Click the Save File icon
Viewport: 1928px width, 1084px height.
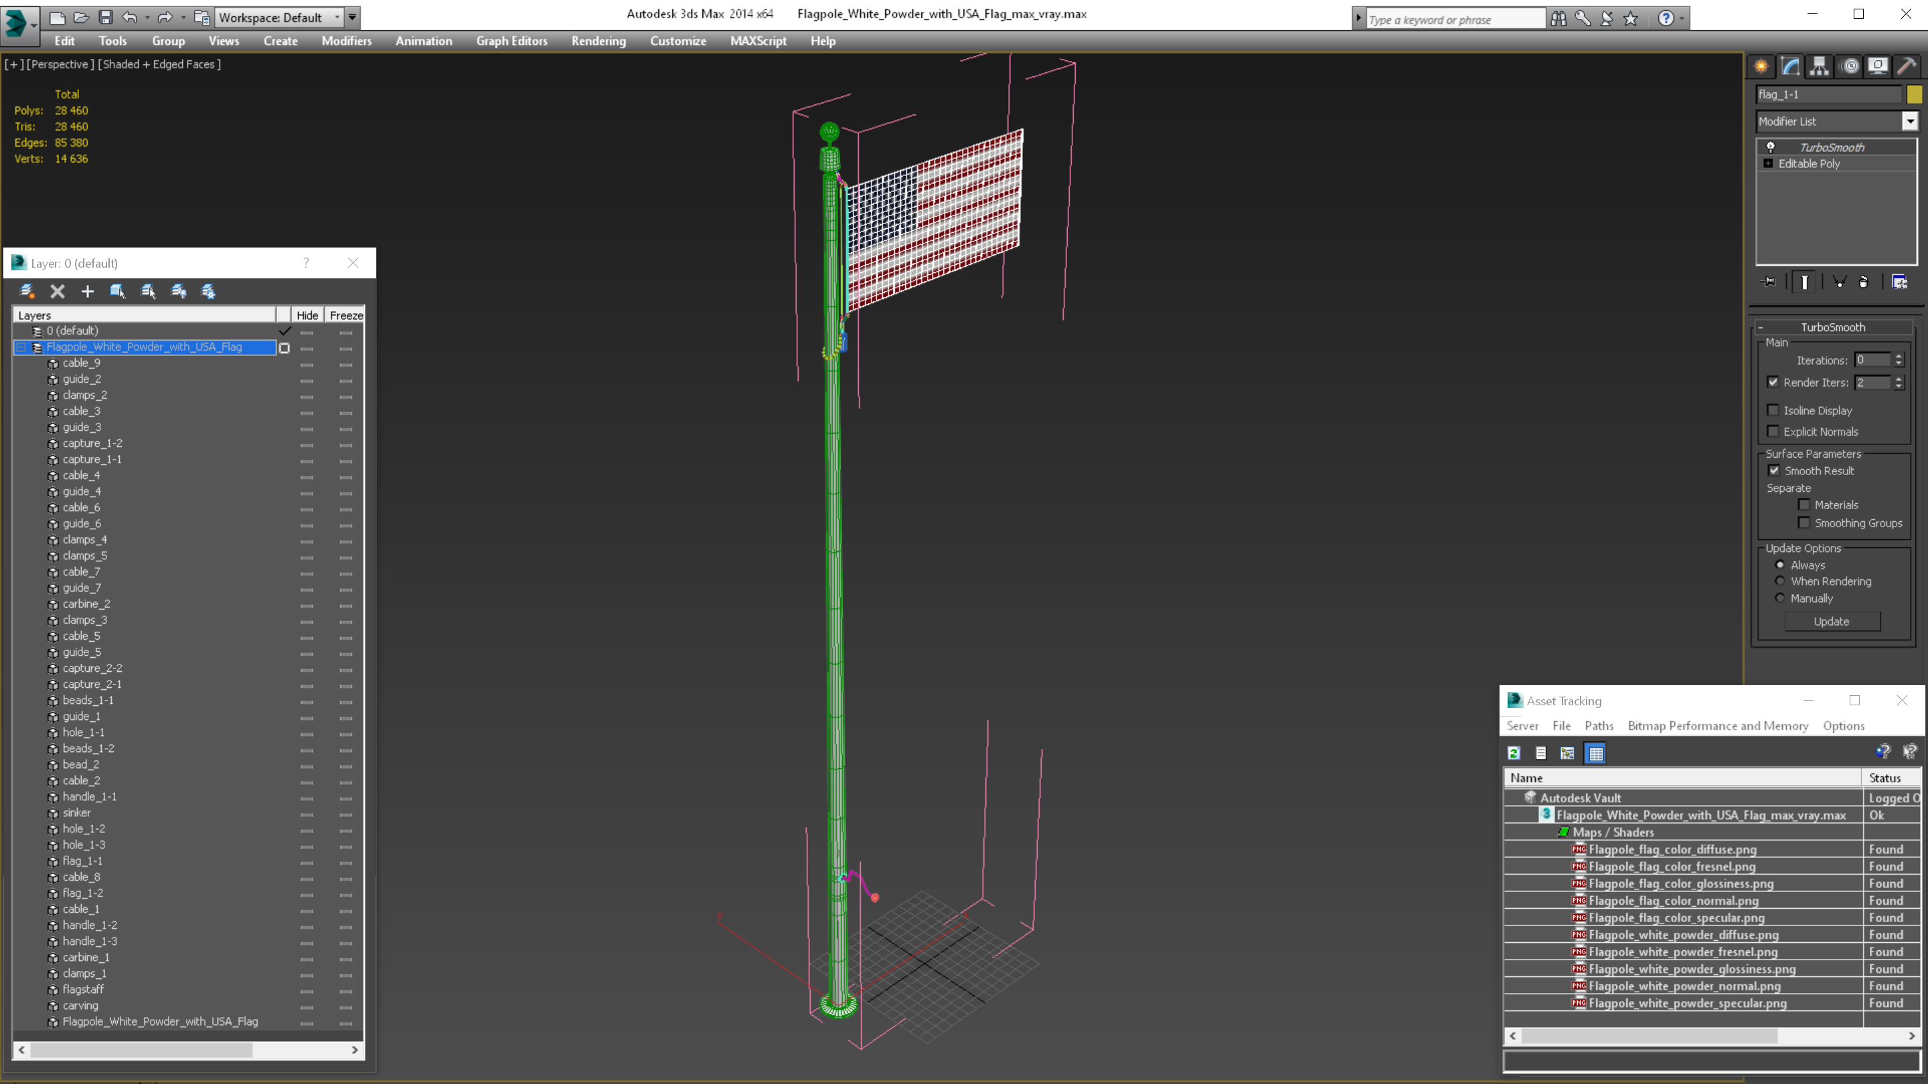pyautogui.click(x=106, y=17)
